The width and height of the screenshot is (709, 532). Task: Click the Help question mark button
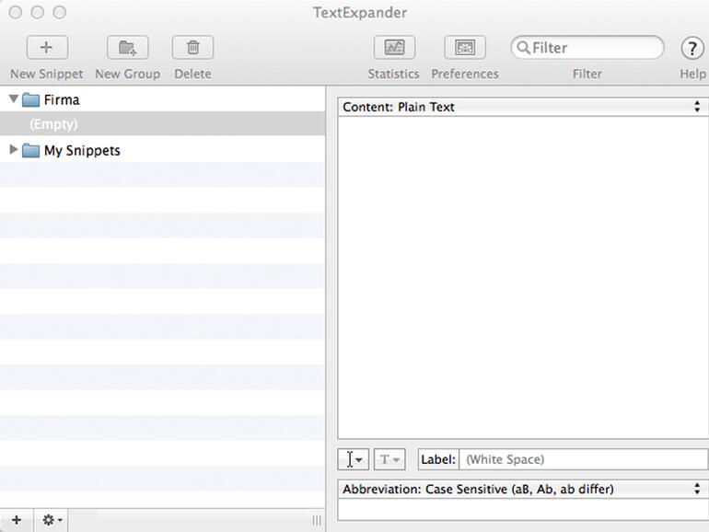[x=692, y=48]
